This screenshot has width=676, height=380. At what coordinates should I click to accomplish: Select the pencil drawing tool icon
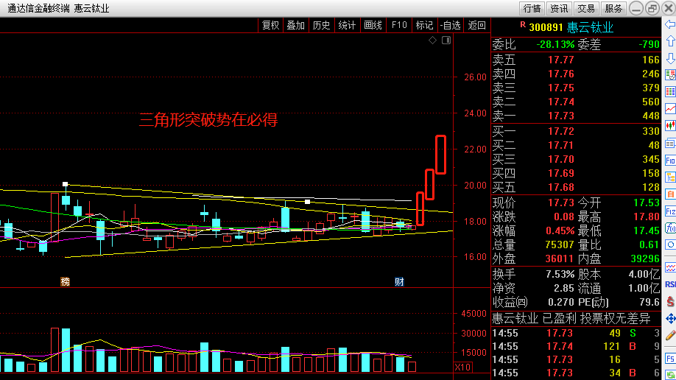[x=670, y=336]
